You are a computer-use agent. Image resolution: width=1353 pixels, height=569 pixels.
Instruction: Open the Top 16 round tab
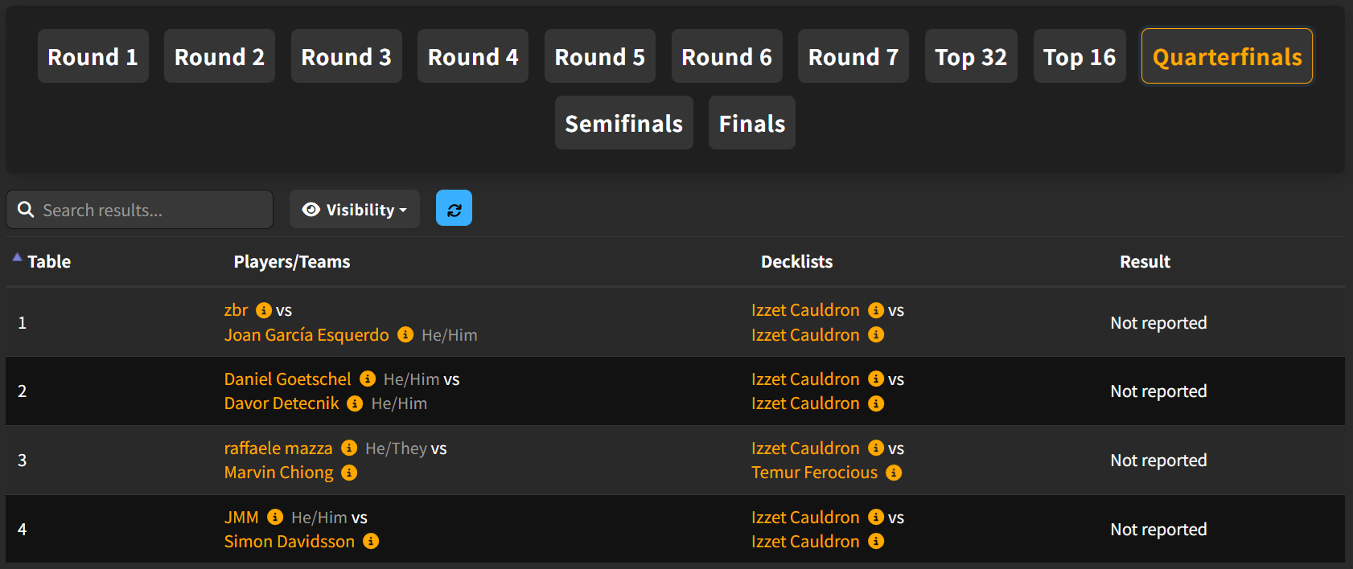point(1079,57)
